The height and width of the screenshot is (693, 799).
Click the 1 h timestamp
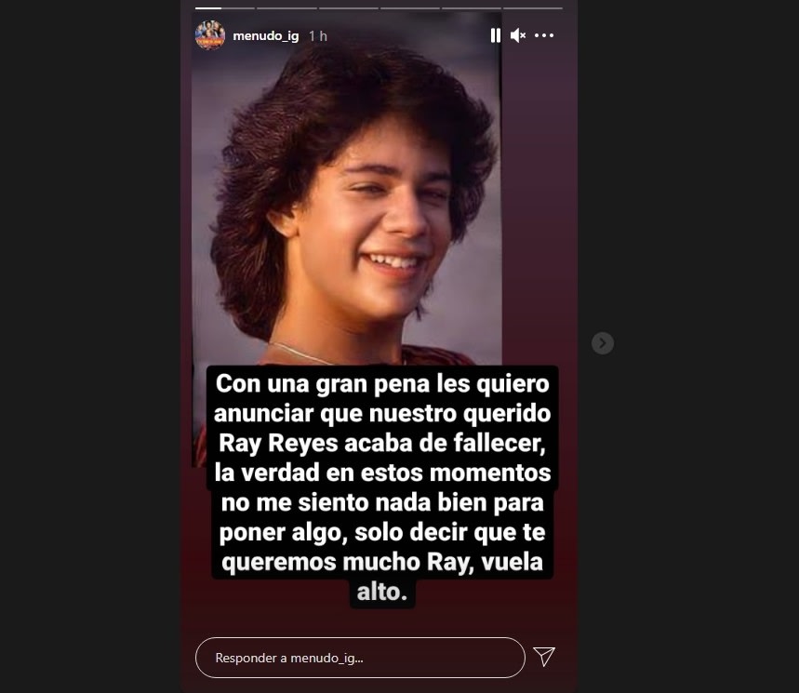[317, 36]
